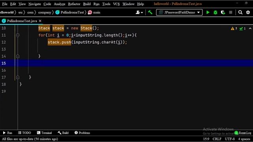Click line number 12 in gutter
Image resolution: width=253 pixels, height=142 pixels.
click(4, 42)
